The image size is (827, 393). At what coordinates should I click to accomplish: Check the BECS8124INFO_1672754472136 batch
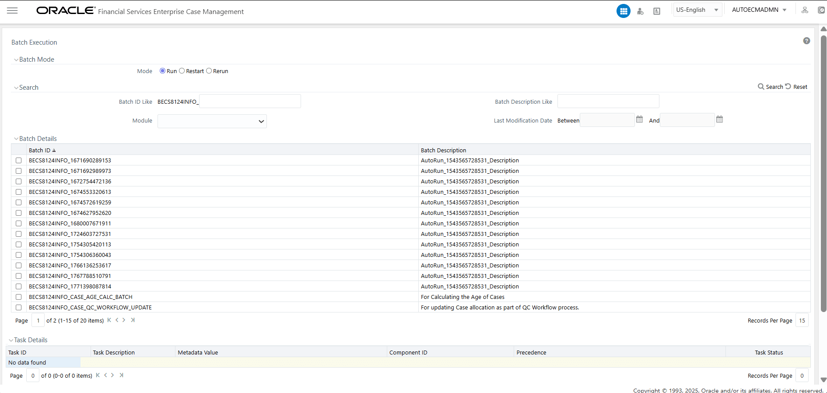pyautogui.click(x=18, y=181)
